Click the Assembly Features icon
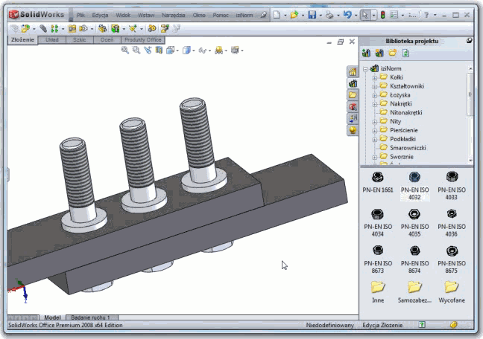 pos(115,28)
